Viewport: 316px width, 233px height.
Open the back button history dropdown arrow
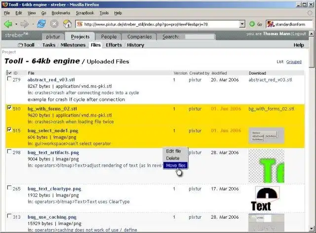coord(16,24)
